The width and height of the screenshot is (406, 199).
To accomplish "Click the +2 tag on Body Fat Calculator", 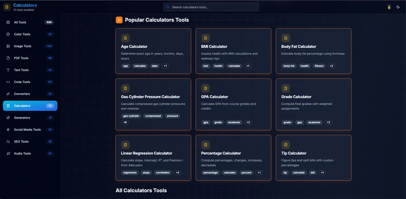I will point(331,66).
